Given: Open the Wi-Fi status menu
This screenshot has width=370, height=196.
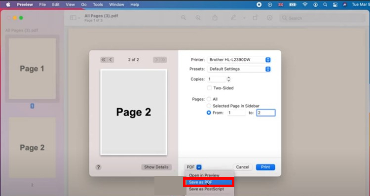Looking at the screenshot, I should (305, 4).
